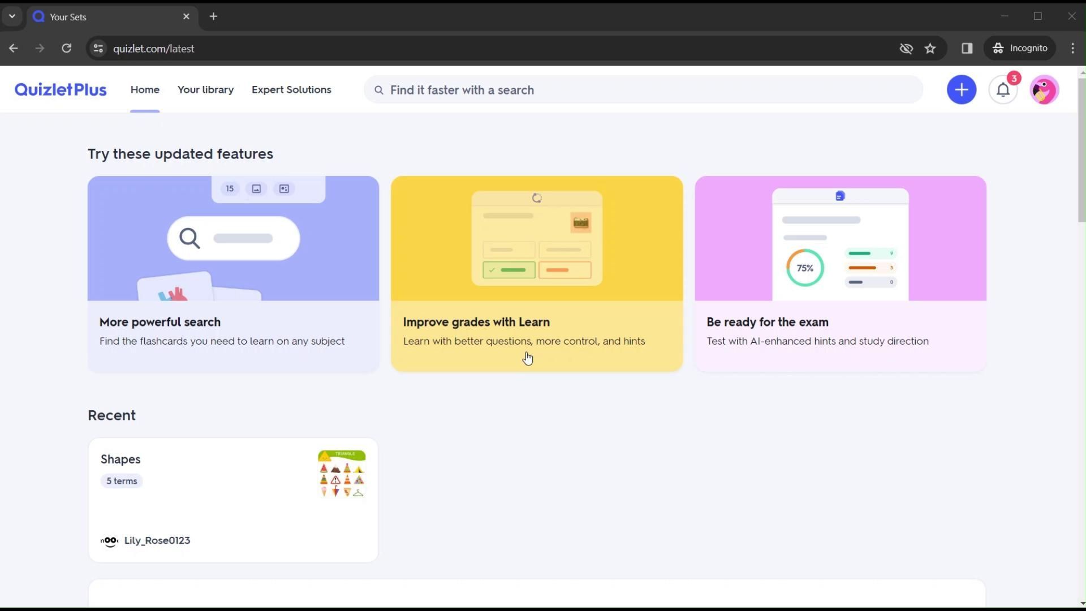This screenshot has height=611, width=1086.
Task: View site information icon in address bar
Action: click(x=98, y=49)
